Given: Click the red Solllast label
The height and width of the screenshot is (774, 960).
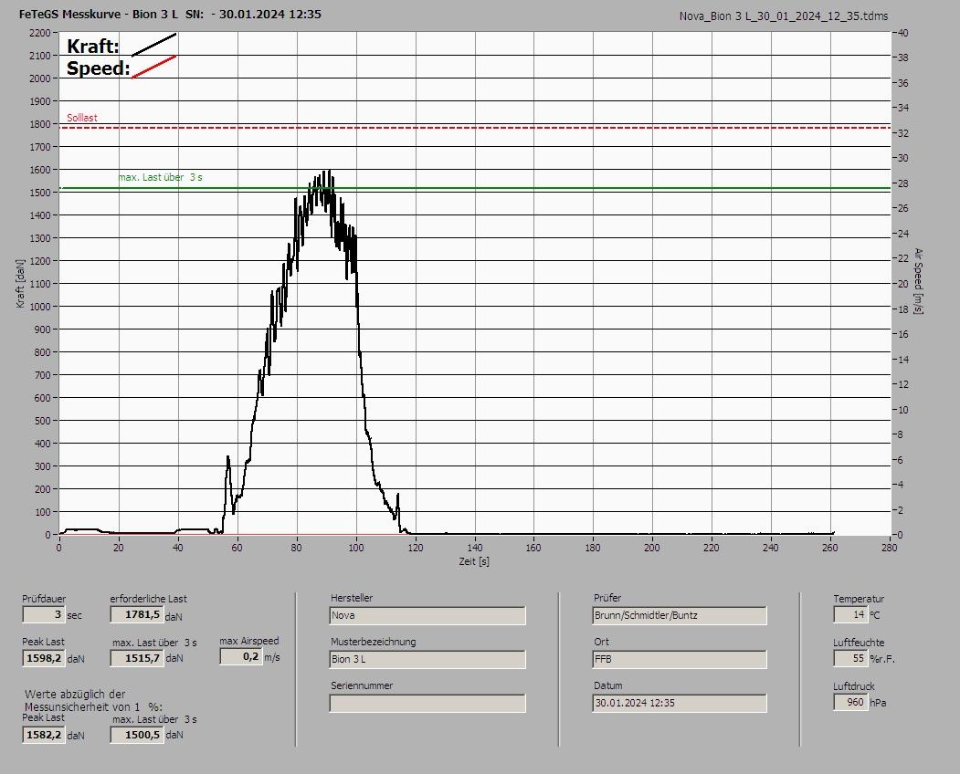Looking at the screenshot, I should [82, 118].
